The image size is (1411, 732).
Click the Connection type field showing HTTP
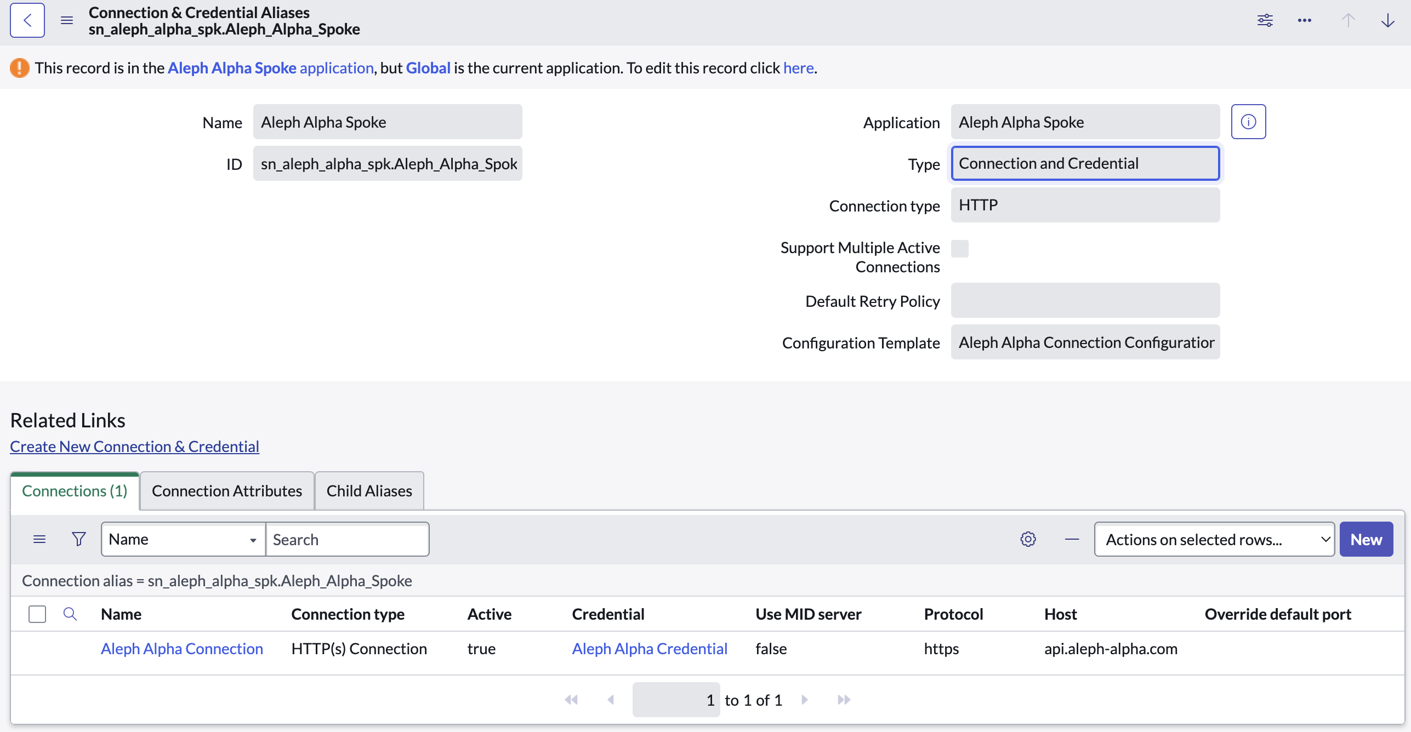(1085, 205)
